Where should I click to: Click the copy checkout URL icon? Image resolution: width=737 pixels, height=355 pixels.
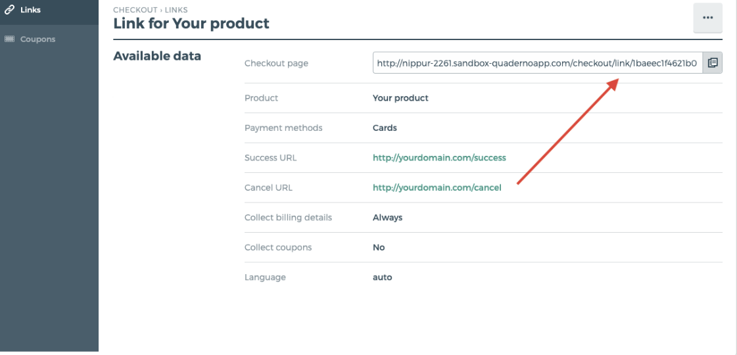712,63
